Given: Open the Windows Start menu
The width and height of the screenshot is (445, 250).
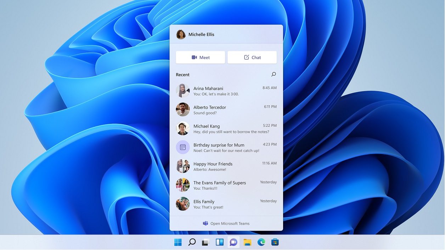Looking at the screenshot, I should click(178, 242).
